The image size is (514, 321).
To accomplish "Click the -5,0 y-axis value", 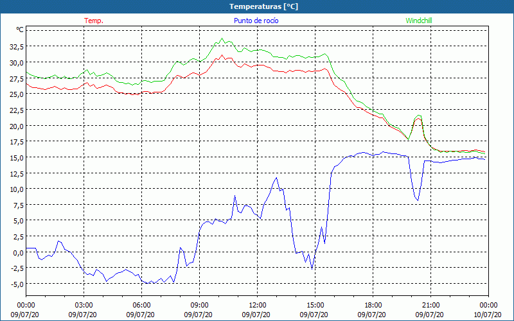I will click(17, 284).
